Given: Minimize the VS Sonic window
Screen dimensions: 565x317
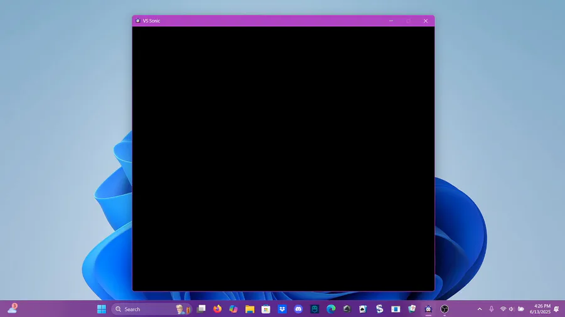Looking at the screenshot, I should click(x=391, y=21).
